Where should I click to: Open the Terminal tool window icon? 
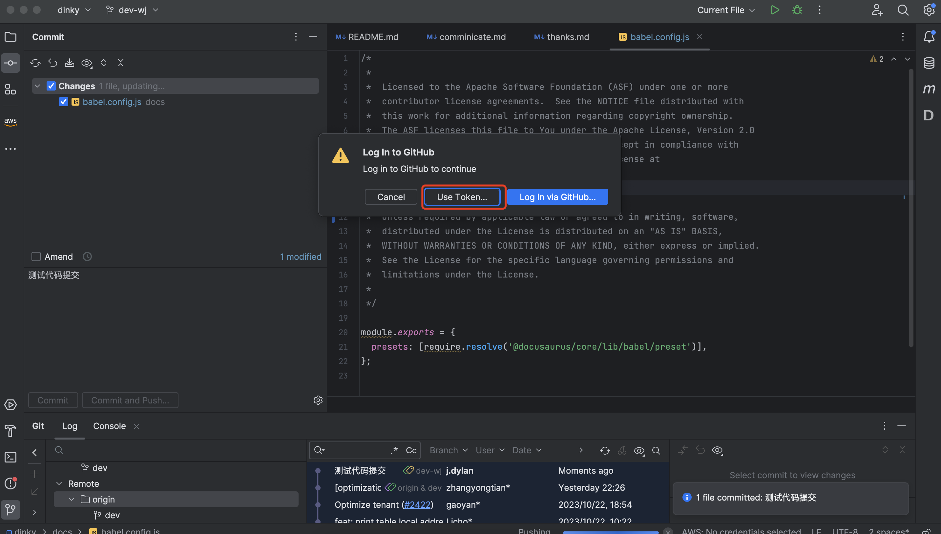(10, 457)
